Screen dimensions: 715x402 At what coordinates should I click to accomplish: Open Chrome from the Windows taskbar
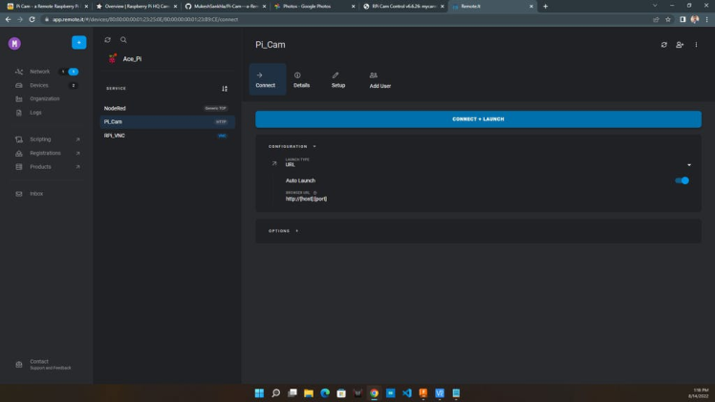click(374, 392)
